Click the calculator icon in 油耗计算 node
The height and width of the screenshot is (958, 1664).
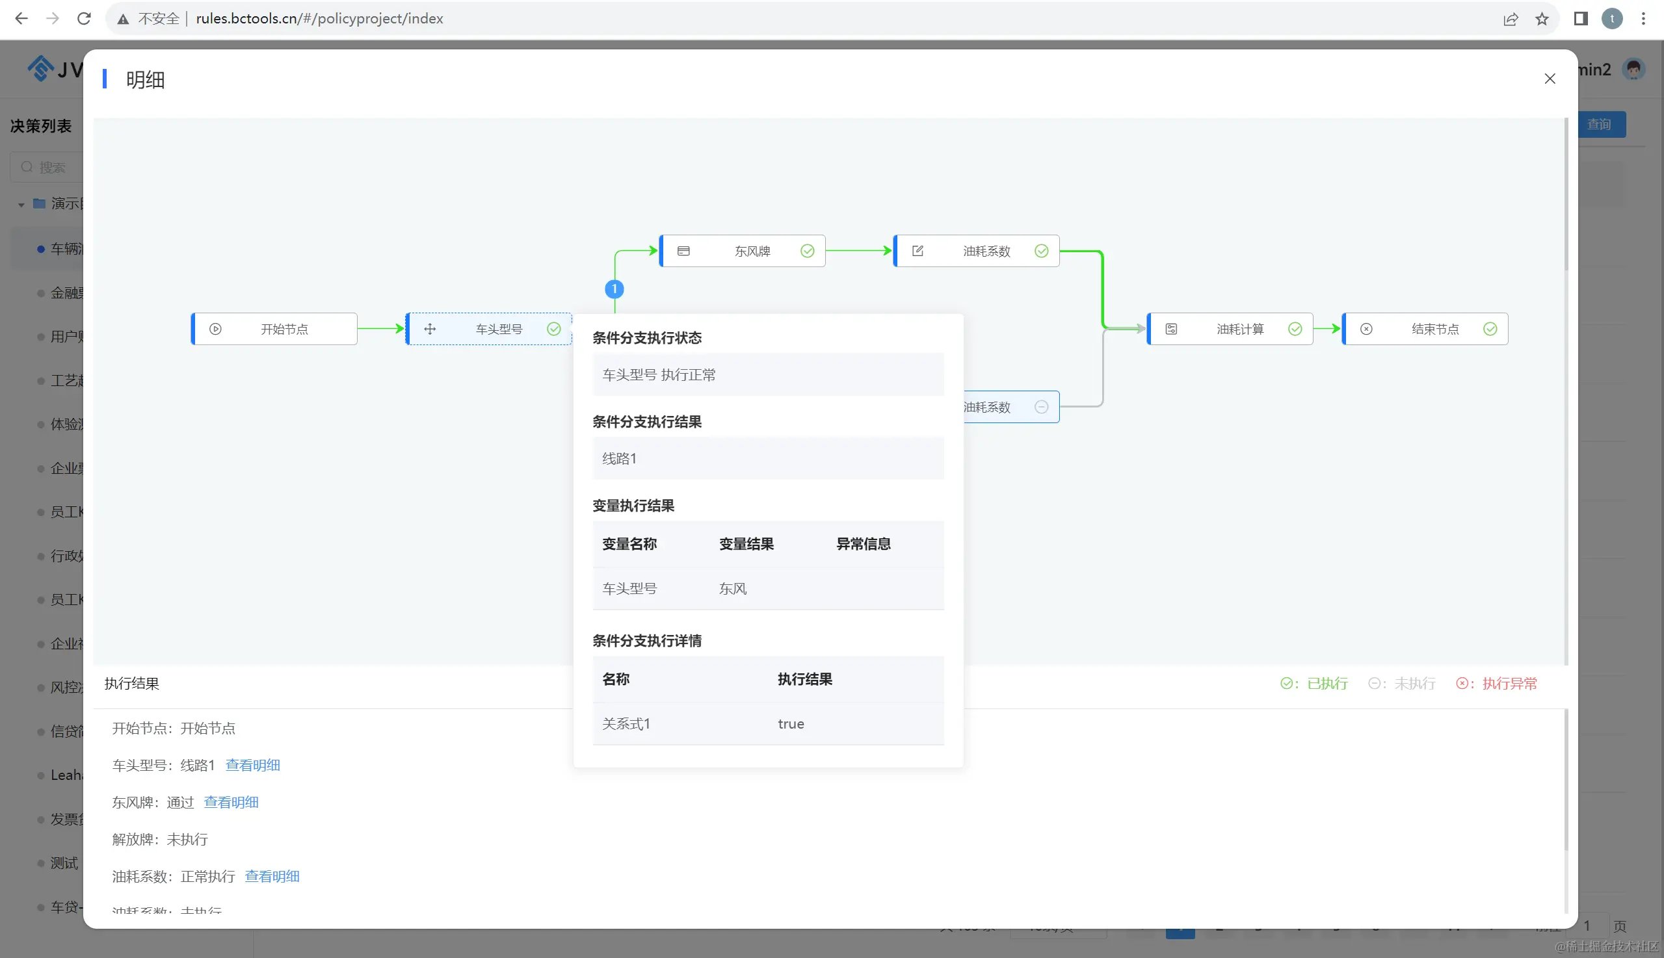(x=1171, y=329)
